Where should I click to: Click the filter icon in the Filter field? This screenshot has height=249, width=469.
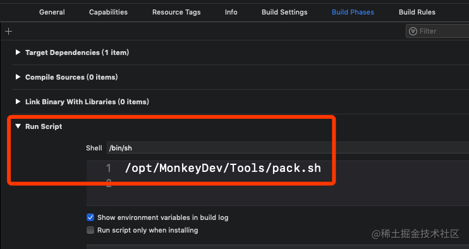[413, 31]
